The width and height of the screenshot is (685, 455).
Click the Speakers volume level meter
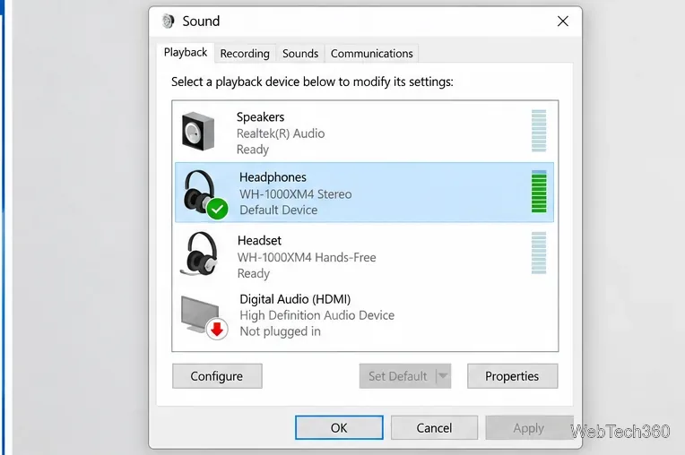[x=539, y=131]
